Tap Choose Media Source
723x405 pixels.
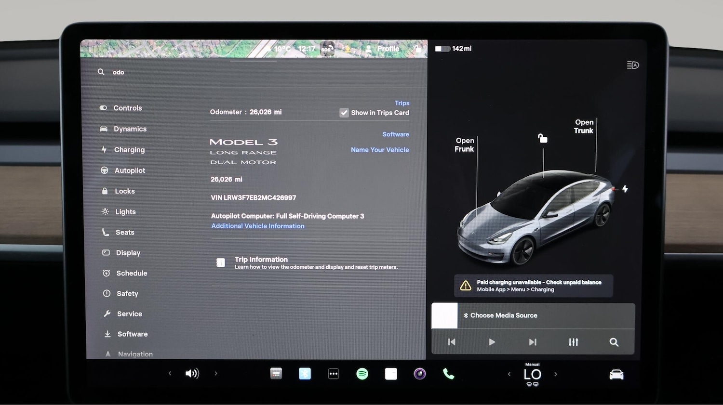click(x=500, y=315)
